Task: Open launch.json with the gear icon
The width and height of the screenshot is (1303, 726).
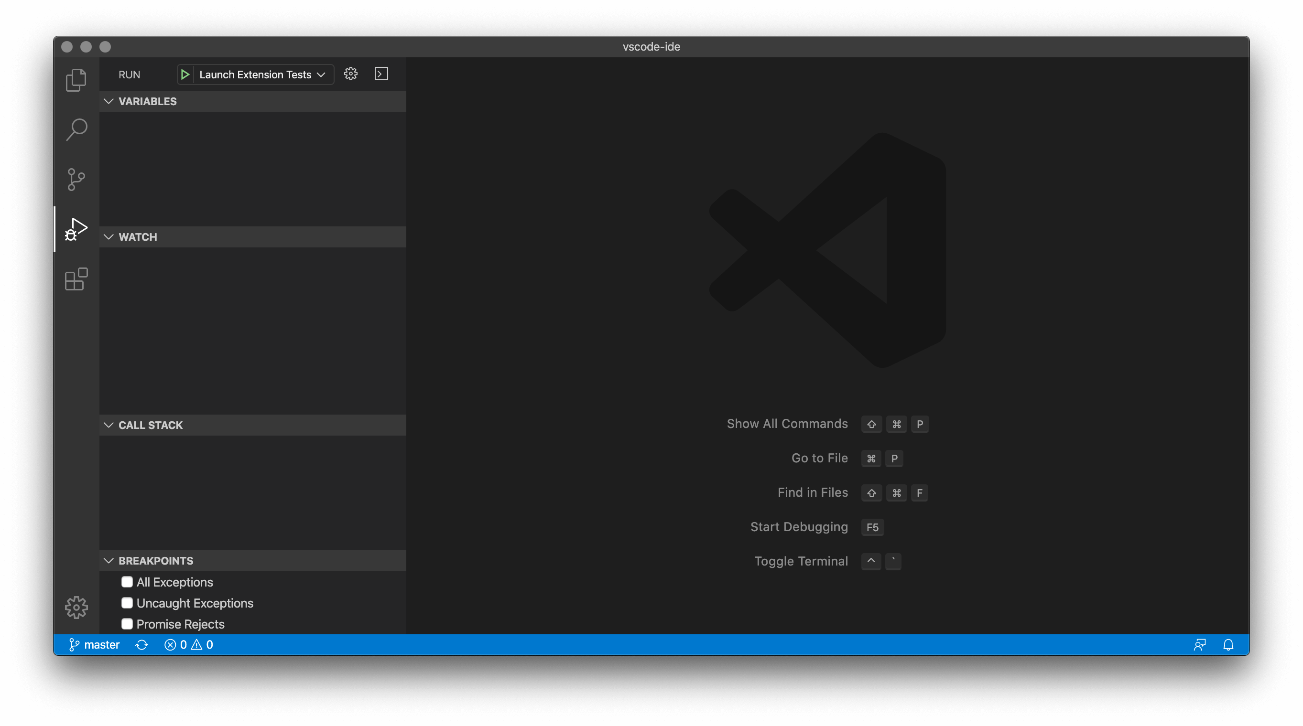Action: point(350,74)
